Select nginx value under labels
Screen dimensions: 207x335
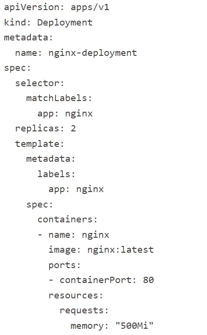(x=90, y=189)
